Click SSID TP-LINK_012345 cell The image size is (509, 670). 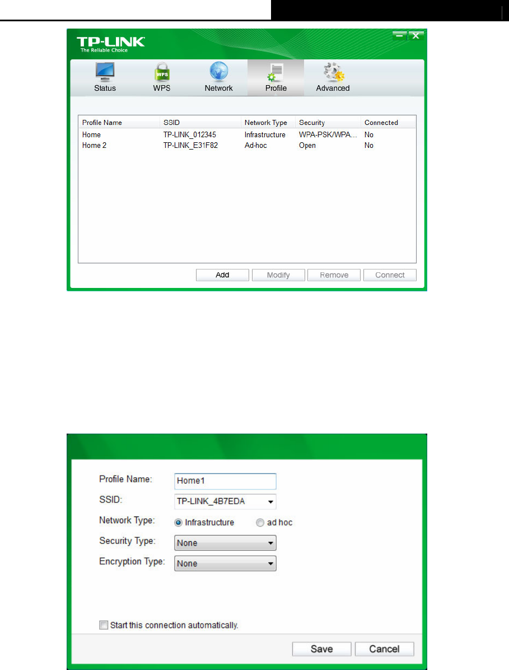pos(190,134)
